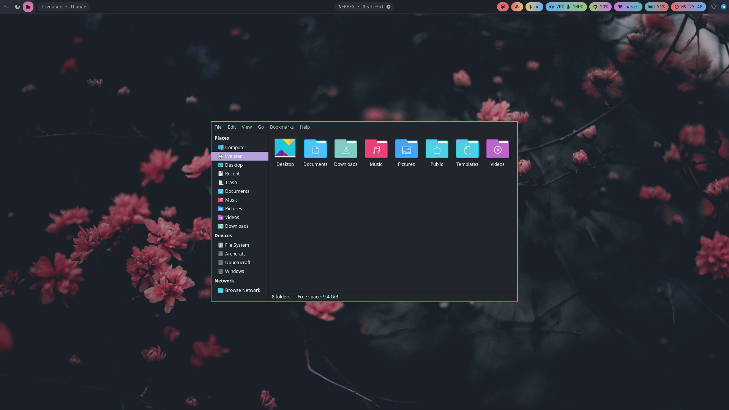The height and width of the screenshot is (410, 729).
Task: Click the Pictures folder icon in main view
Action: pos(406,149)
